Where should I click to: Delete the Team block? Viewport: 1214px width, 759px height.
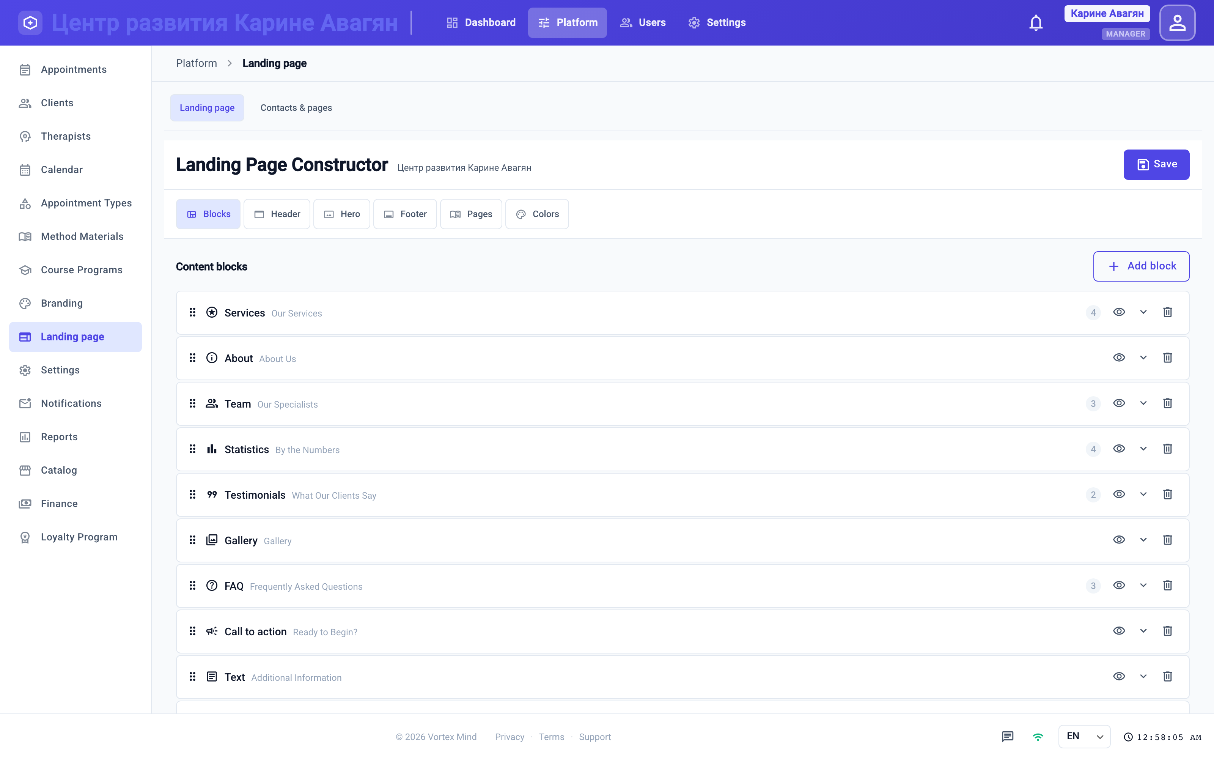[x=1167, y=403]
